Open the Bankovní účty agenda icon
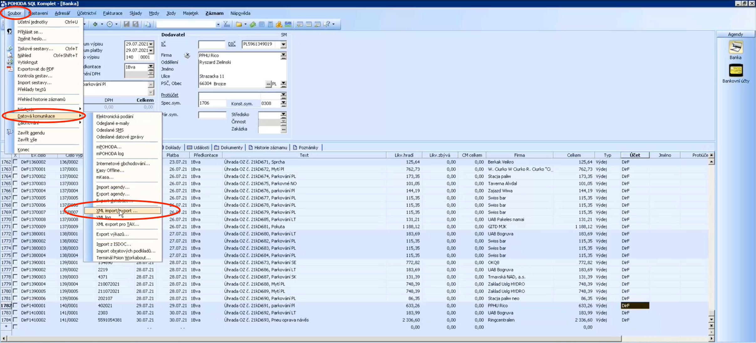 pos(736,71)
